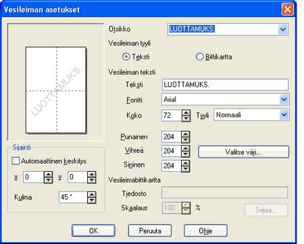Increase the Punainen red value
This screenshot has height=244, width=304.
click(186, 134)
